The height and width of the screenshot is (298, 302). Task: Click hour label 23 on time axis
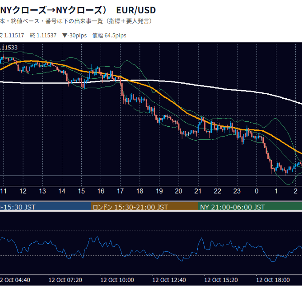pos(237,191)
